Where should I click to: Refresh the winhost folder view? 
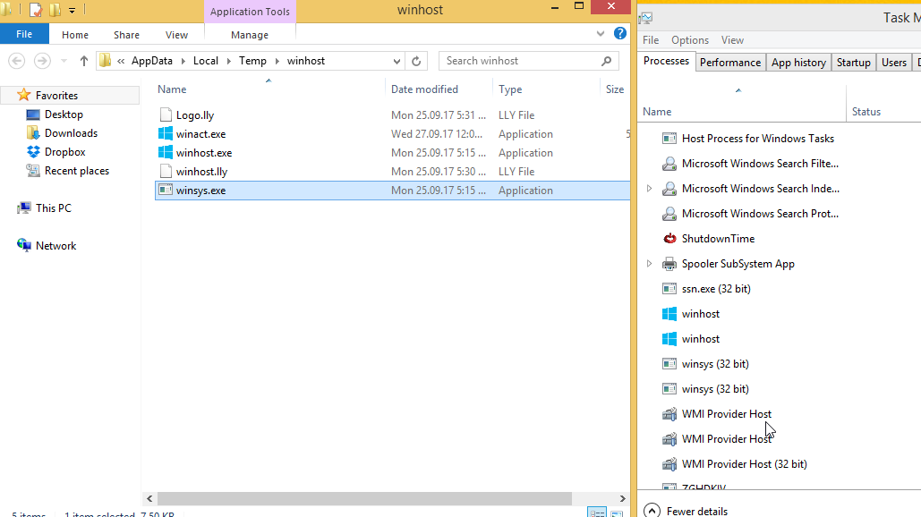click(x=416, y=61)
